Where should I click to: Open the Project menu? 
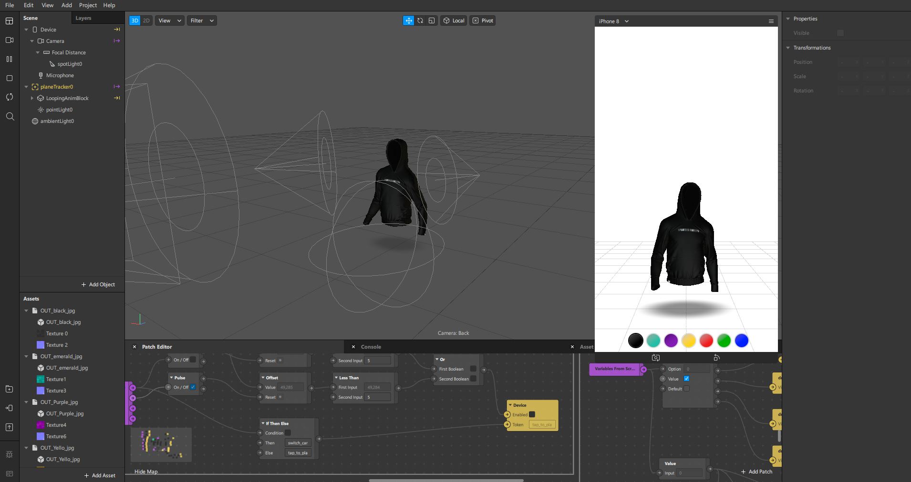(88, 5)
